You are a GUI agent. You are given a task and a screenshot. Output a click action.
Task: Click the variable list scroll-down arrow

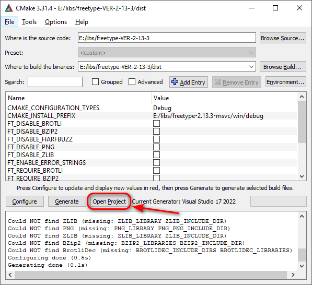302,176
